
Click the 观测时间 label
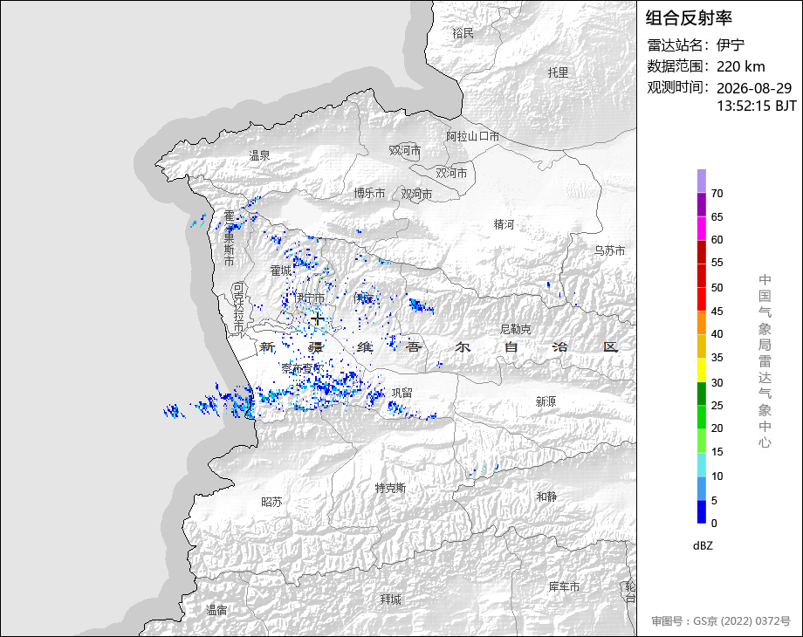(x=677, y=87)
